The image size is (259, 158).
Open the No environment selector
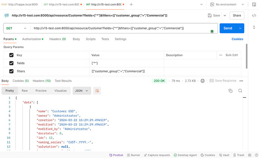(x=227, y=5)
